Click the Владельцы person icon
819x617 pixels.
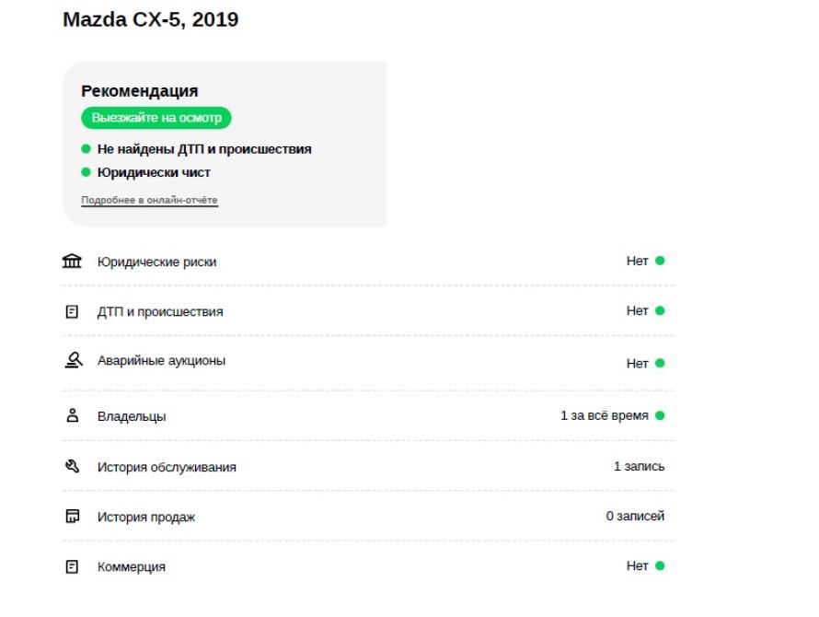click(73, 415)
